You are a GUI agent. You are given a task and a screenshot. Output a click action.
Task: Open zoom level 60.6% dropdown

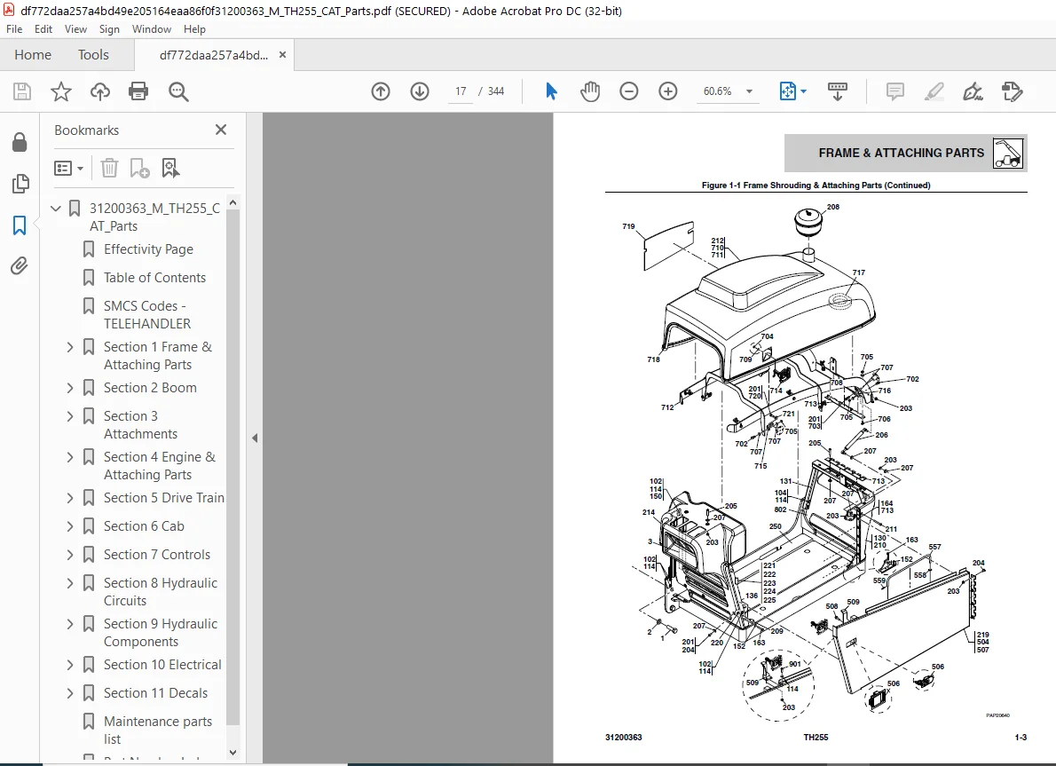(x=749, y=91)
